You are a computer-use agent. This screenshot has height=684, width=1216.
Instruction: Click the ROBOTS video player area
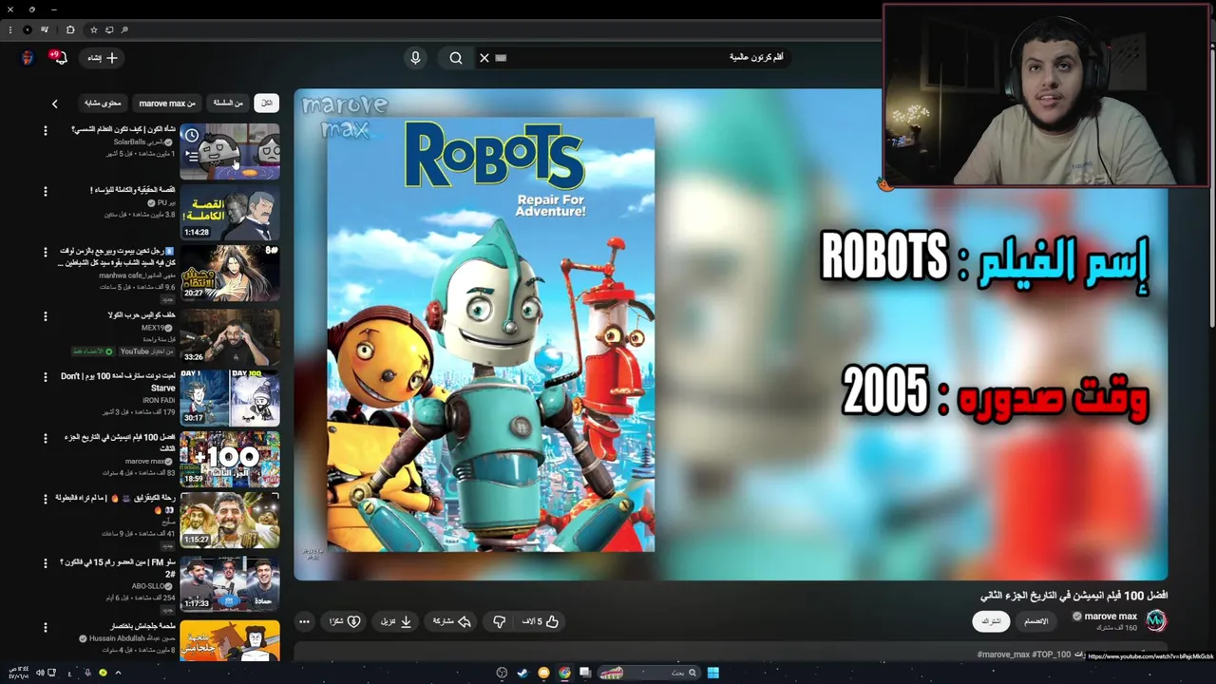pyautogui.click(x=731, y=334)
